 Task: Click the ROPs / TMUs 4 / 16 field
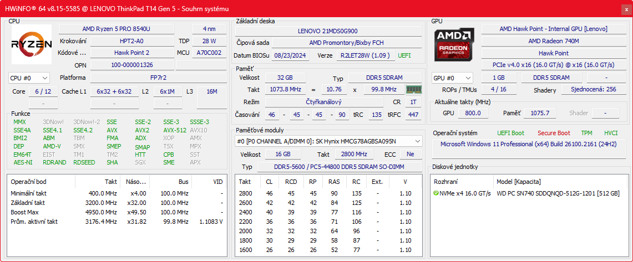pos(499,90)
